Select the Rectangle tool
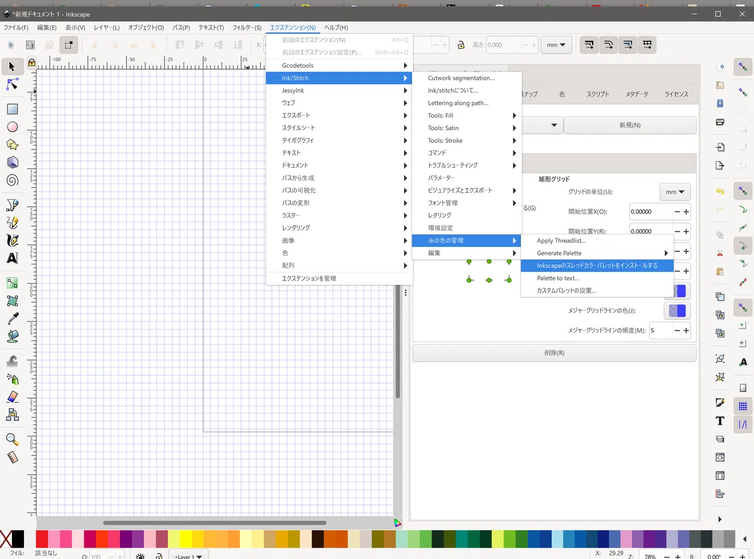Screen dimensions: 754x559 pos(12,109)
